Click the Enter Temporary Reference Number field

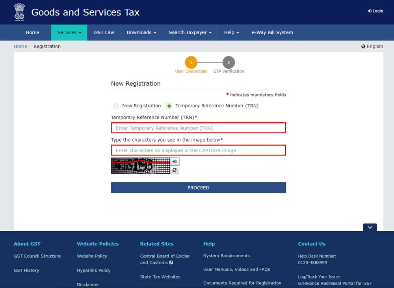[x=198, y=127]
